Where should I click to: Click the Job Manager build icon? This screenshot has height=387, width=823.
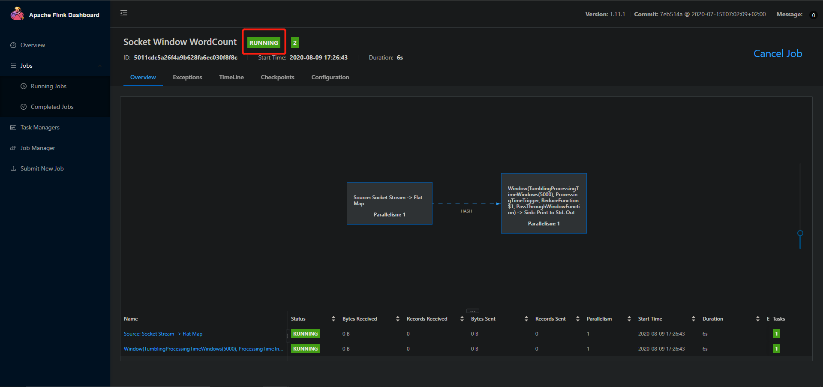13,148
